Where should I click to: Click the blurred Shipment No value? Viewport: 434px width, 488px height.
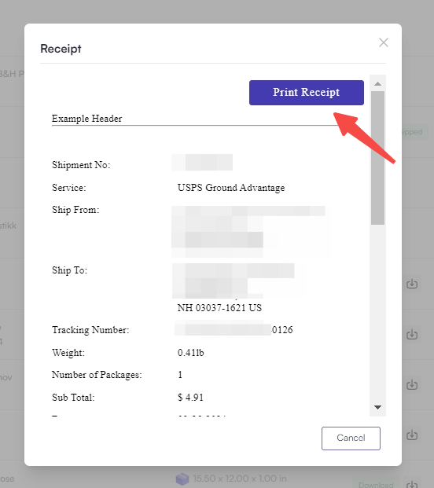click(x=202, y=162)
